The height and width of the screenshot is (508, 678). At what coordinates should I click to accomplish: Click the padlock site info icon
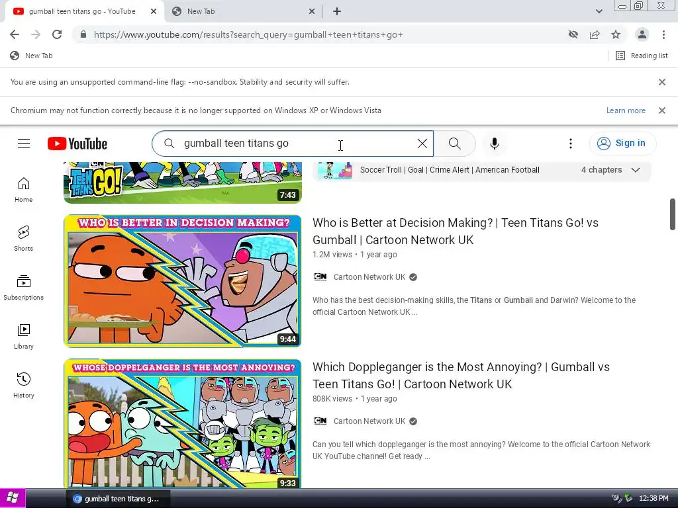83,34
